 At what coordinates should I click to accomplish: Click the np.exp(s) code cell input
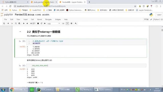[86, 42]
